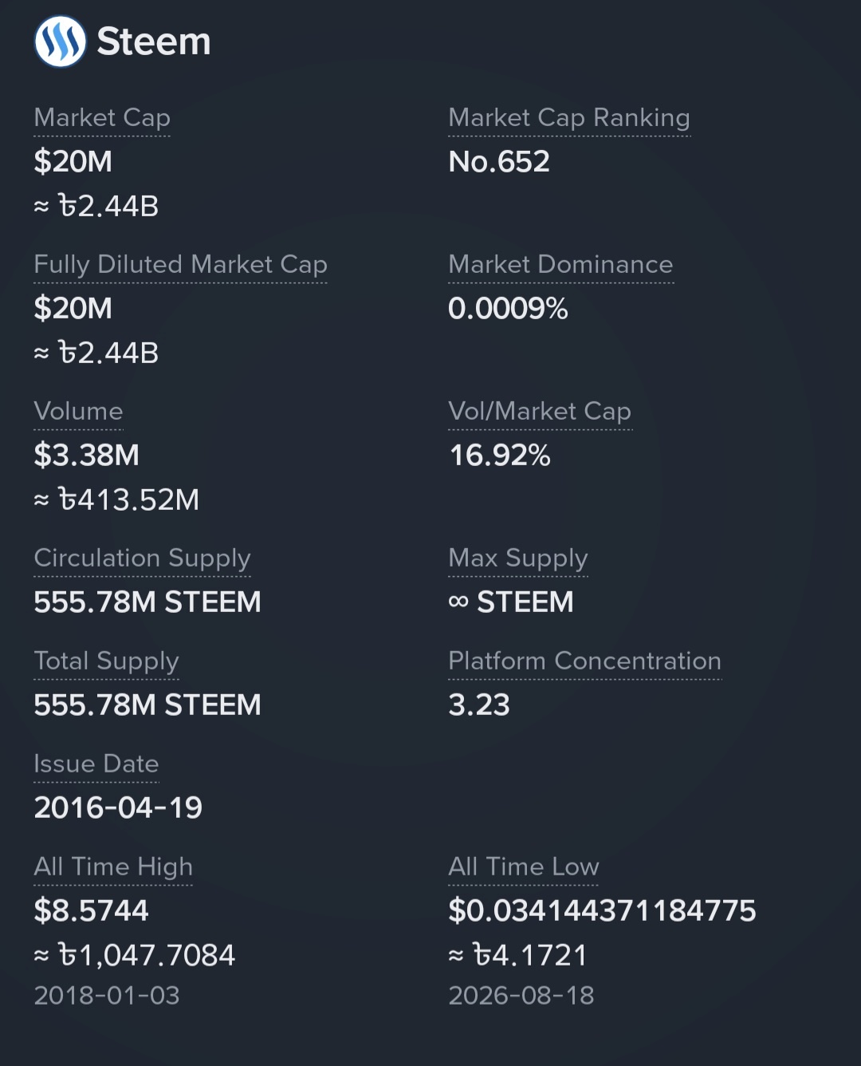Image resolution: width=861 pixels, height=1066 pixels.
Task: Show info for Market Cap Ranking
Action: click(x=569, y=118)
